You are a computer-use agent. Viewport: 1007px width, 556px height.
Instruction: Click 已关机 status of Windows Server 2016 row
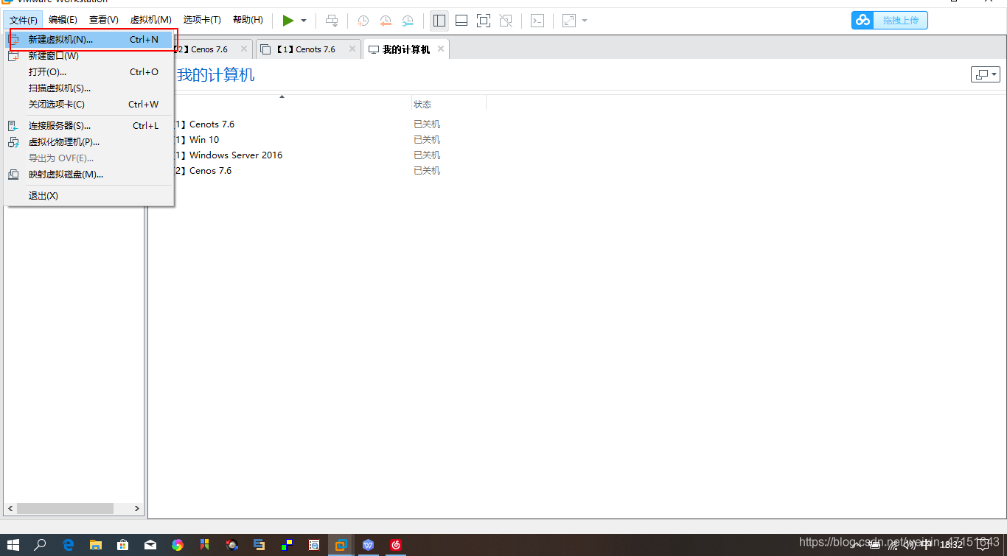coord(427,155)
